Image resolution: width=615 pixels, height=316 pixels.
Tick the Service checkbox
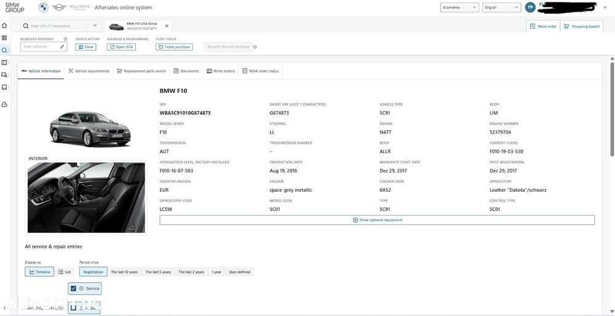[x=73, y=288]
